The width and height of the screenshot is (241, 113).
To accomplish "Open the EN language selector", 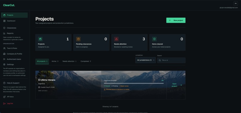I will point(236,3).
